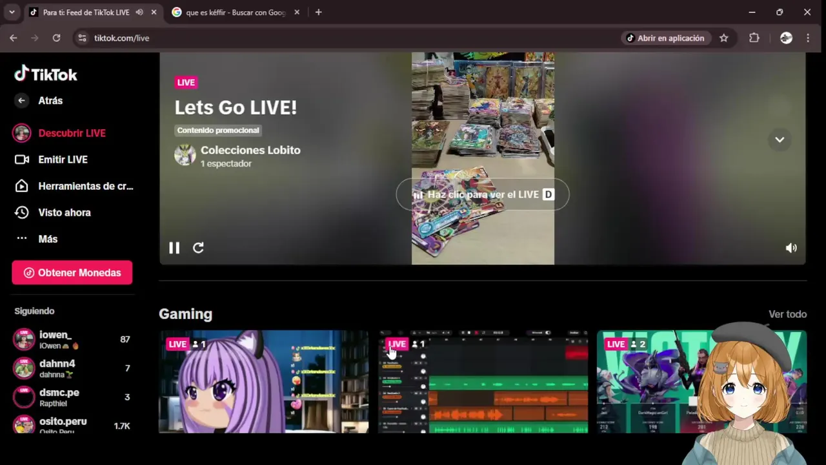The image size is (826, 465).
Task: Close the que es kéffir tab
Action: (297, 12)
